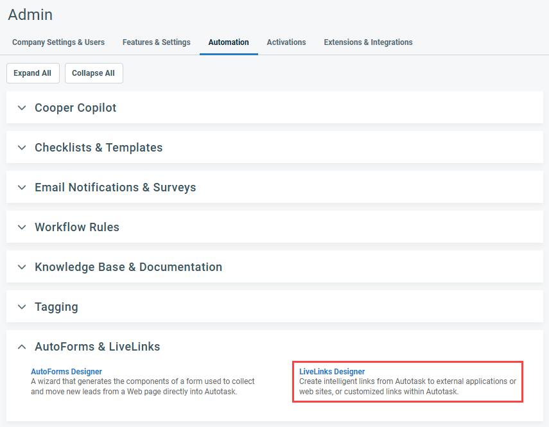
Task: Expand Email Notifications & Surveys chevron
Action: (x=22, y=187)
